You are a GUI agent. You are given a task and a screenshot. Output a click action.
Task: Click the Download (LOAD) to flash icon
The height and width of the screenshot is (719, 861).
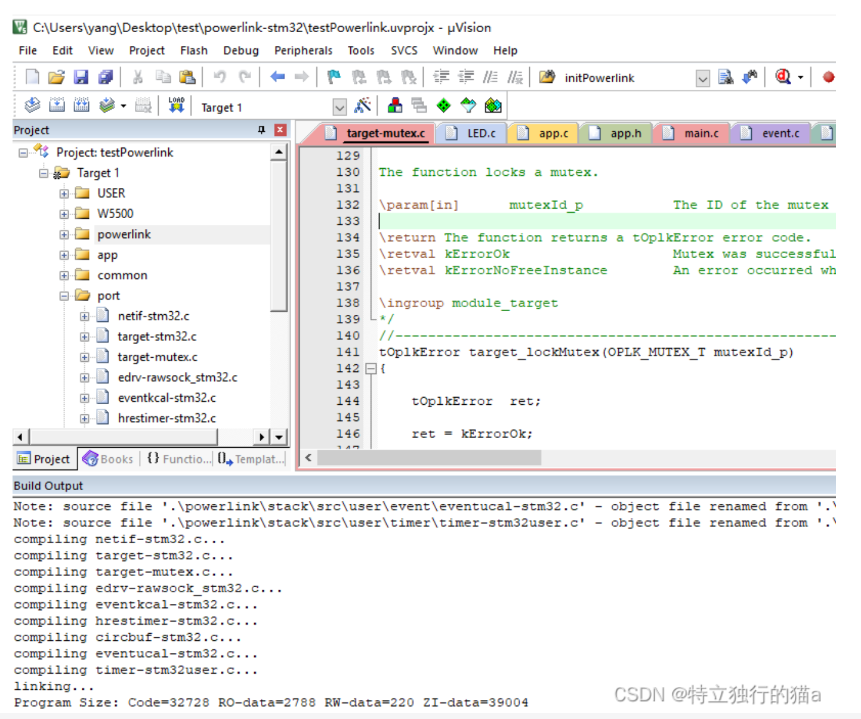click(x=176, y=106)
